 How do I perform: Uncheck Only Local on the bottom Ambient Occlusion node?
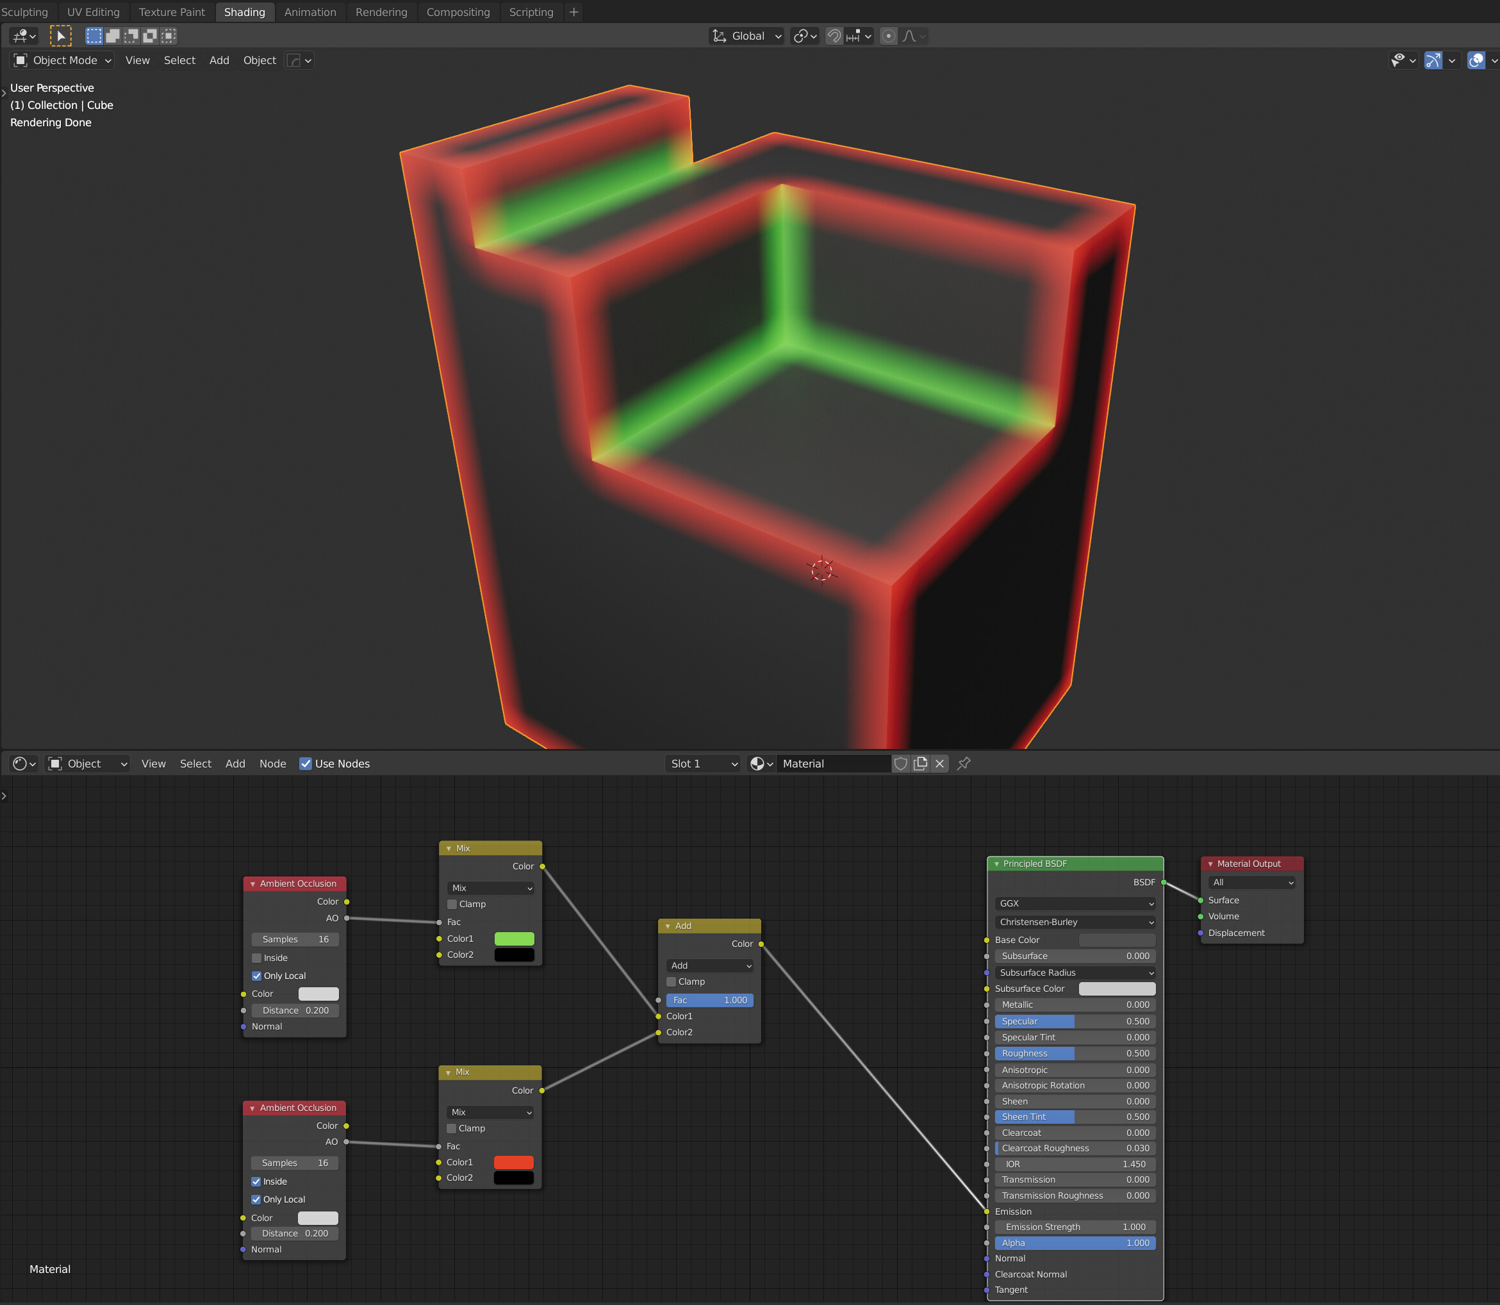tap(256, 1199)
